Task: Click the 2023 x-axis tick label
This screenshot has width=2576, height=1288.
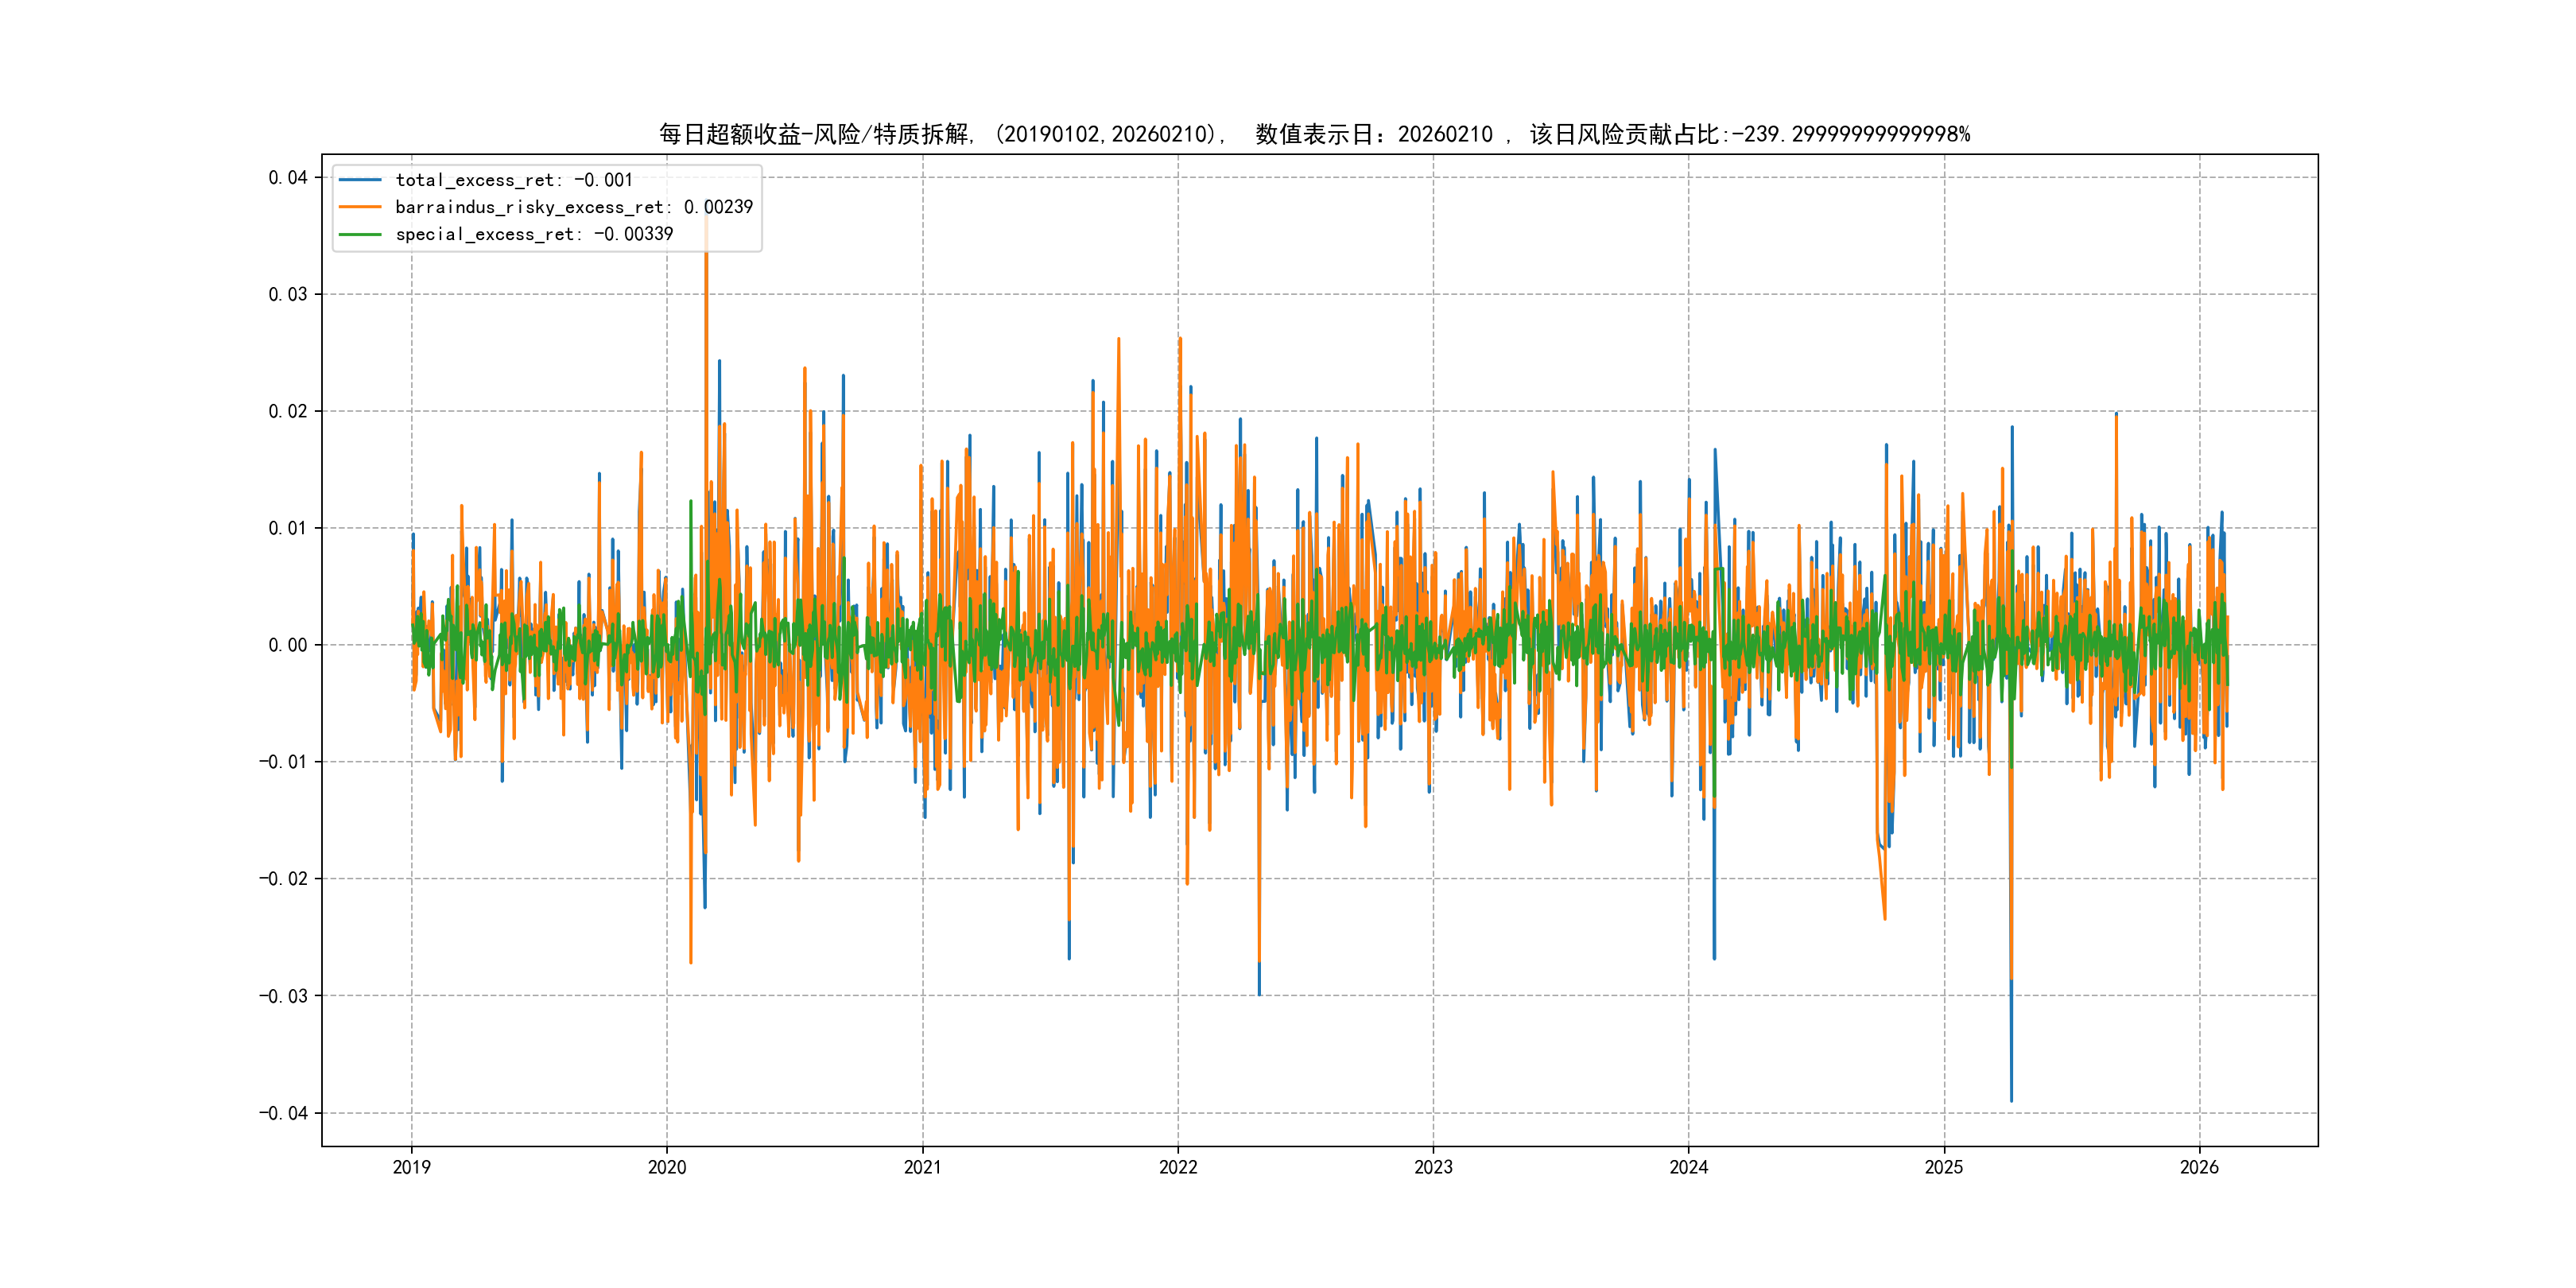Action: (x=1433, y=1167)
